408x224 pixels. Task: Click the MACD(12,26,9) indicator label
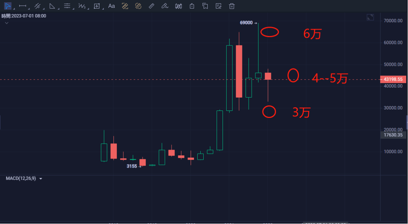[21, 179]
